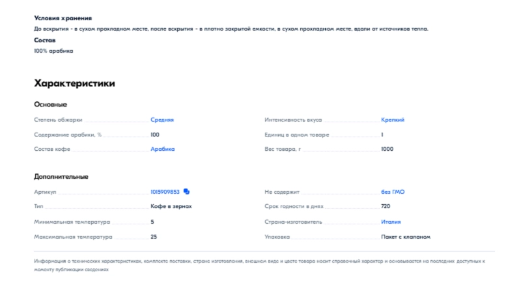
Task: Click the Характеристики section heading
Action: tap(74, 84)
